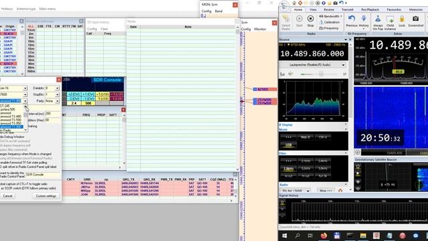This screenshot has width=428, height=241.
Task: Collapse the Mode panel section
Action: (x=346, y=129)
